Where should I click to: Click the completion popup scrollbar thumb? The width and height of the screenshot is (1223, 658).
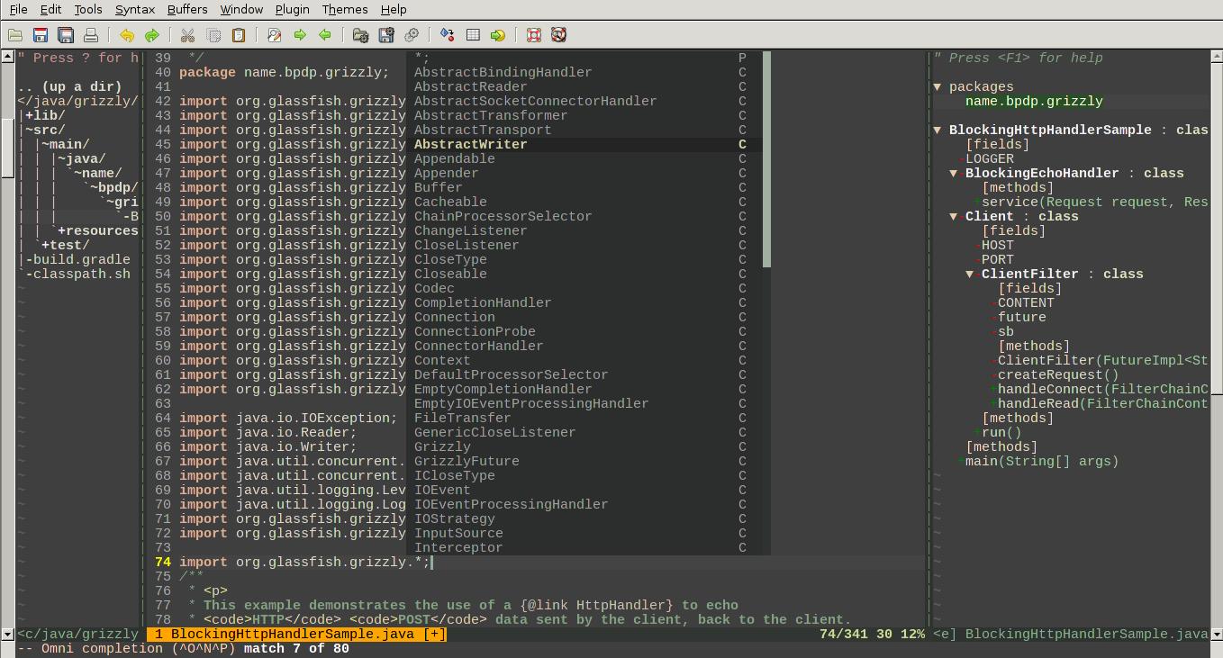click(766, 158)
